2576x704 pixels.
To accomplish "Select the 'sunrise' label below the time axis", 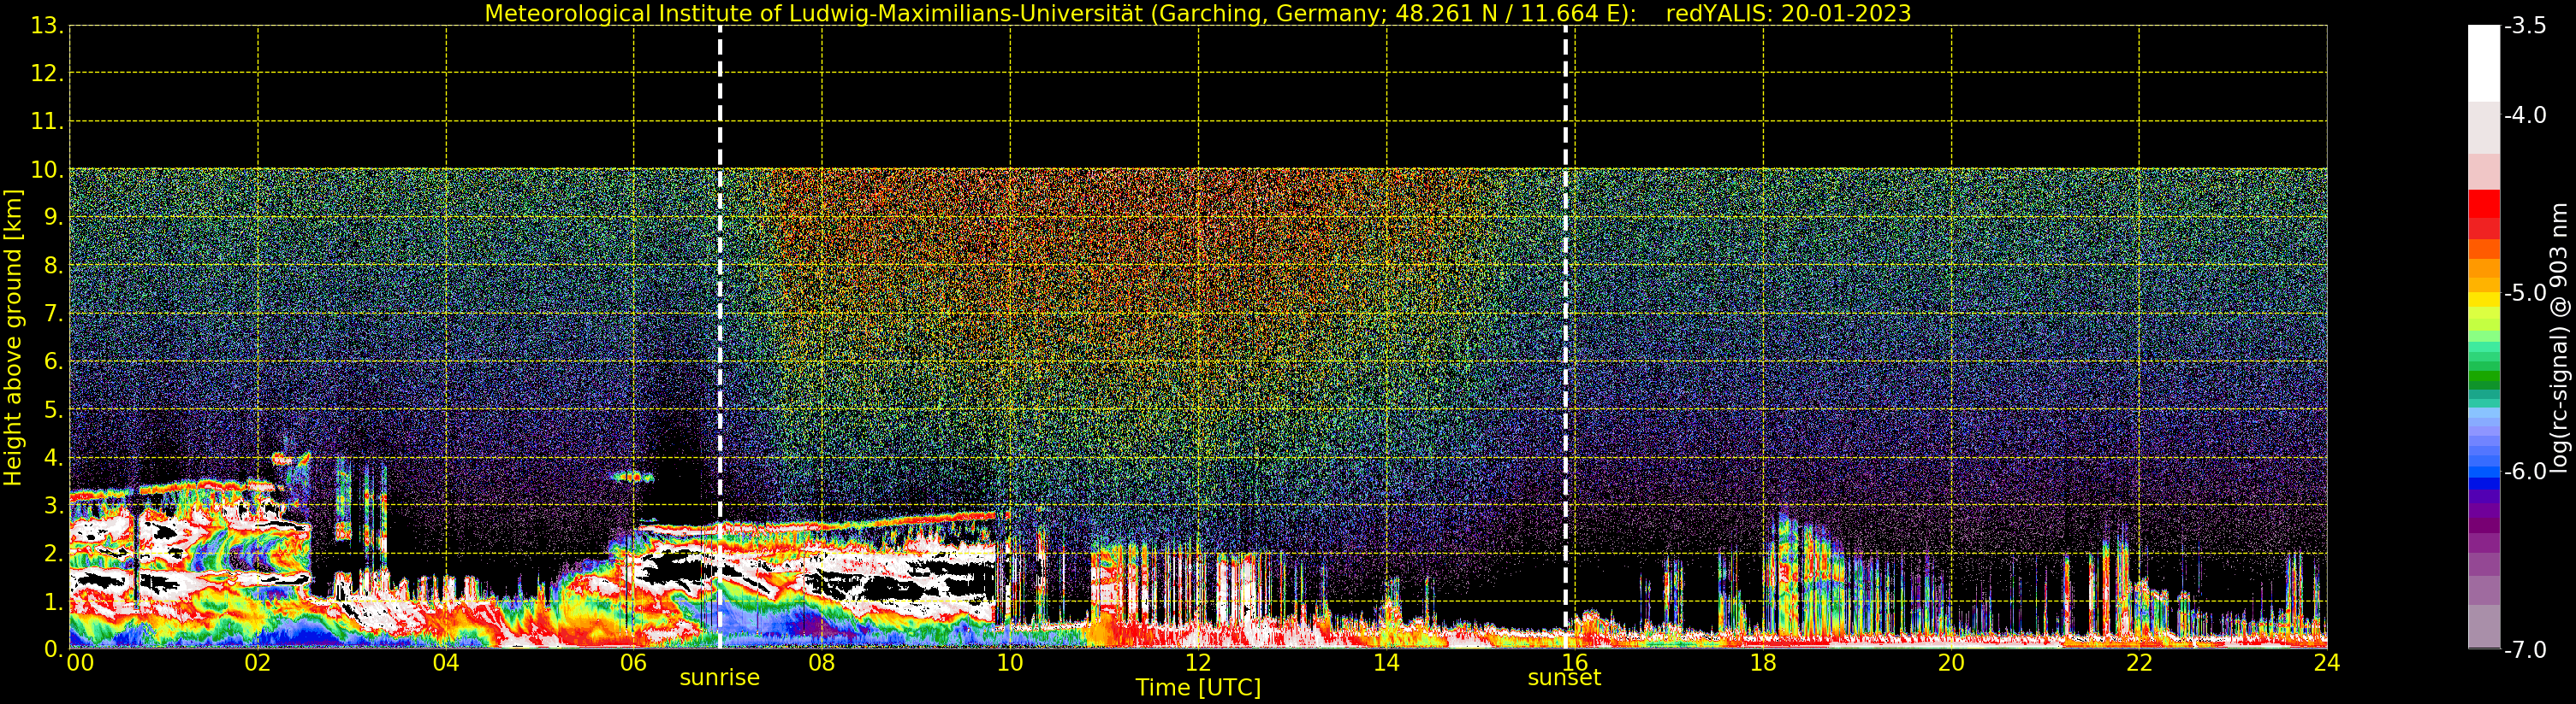I will 719,677.
